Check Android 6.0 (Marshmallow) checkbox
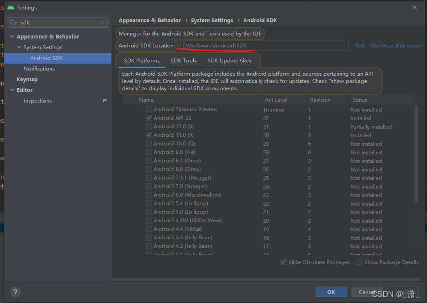This screenshot has width=427, height=303. coord(149,195)
